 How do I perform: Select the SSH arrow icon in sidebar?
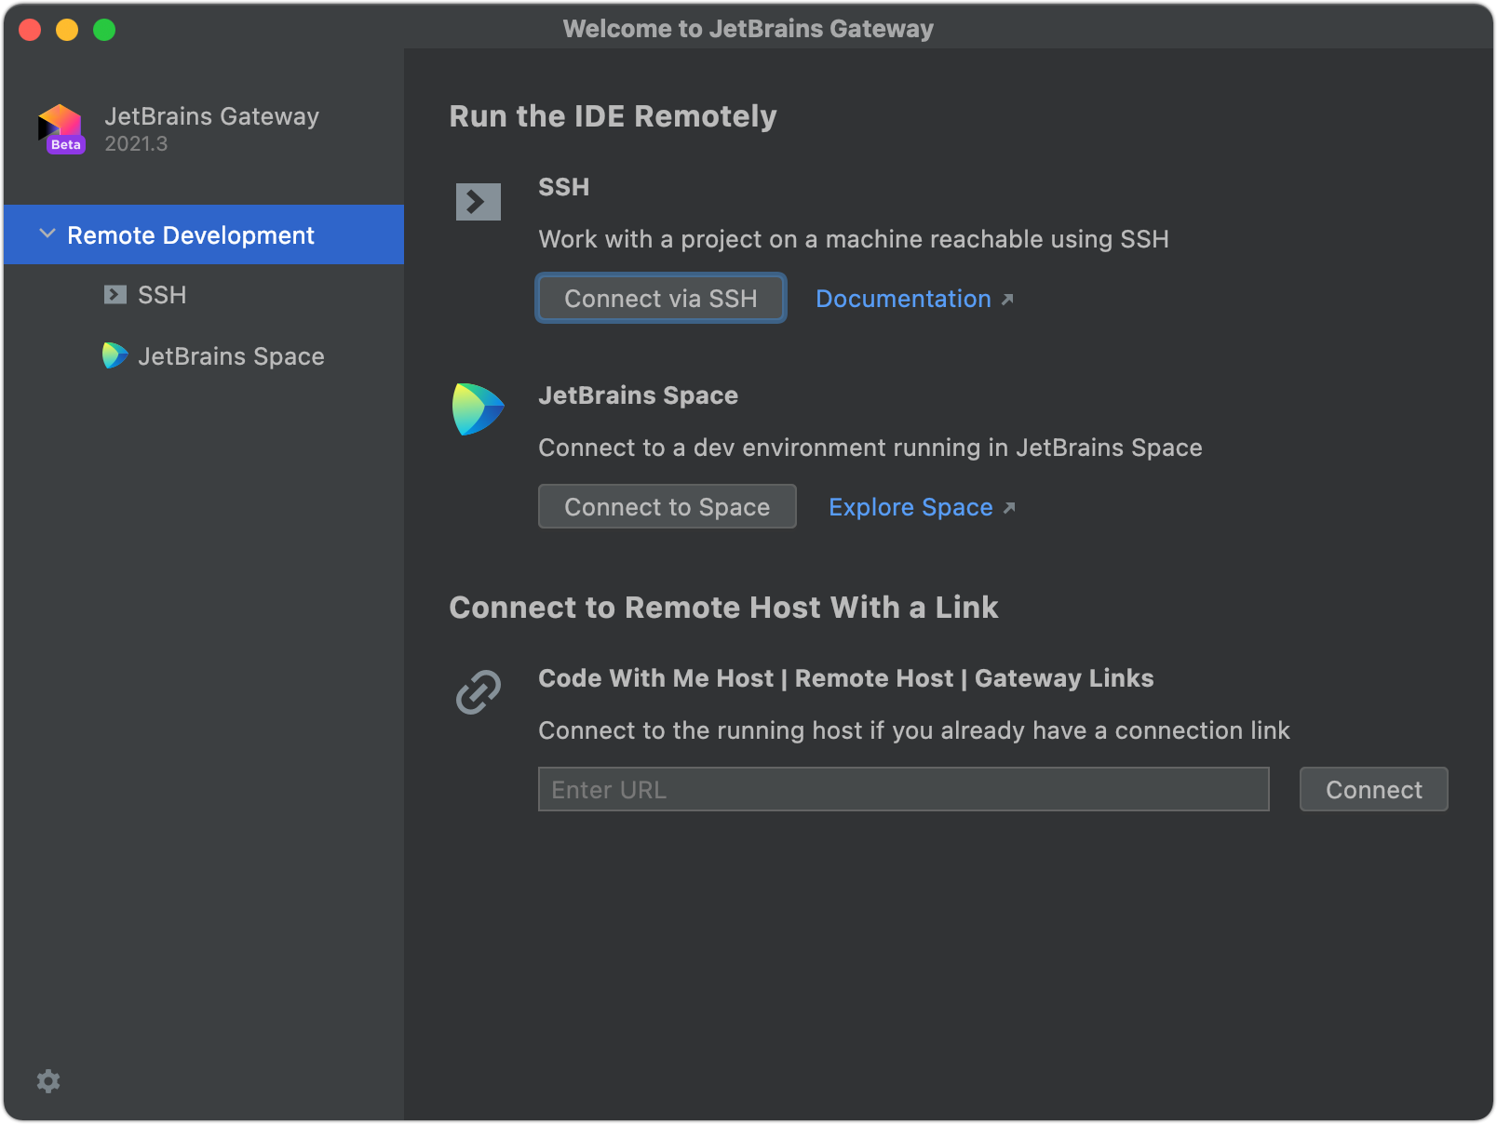click(x=114, y=294)
